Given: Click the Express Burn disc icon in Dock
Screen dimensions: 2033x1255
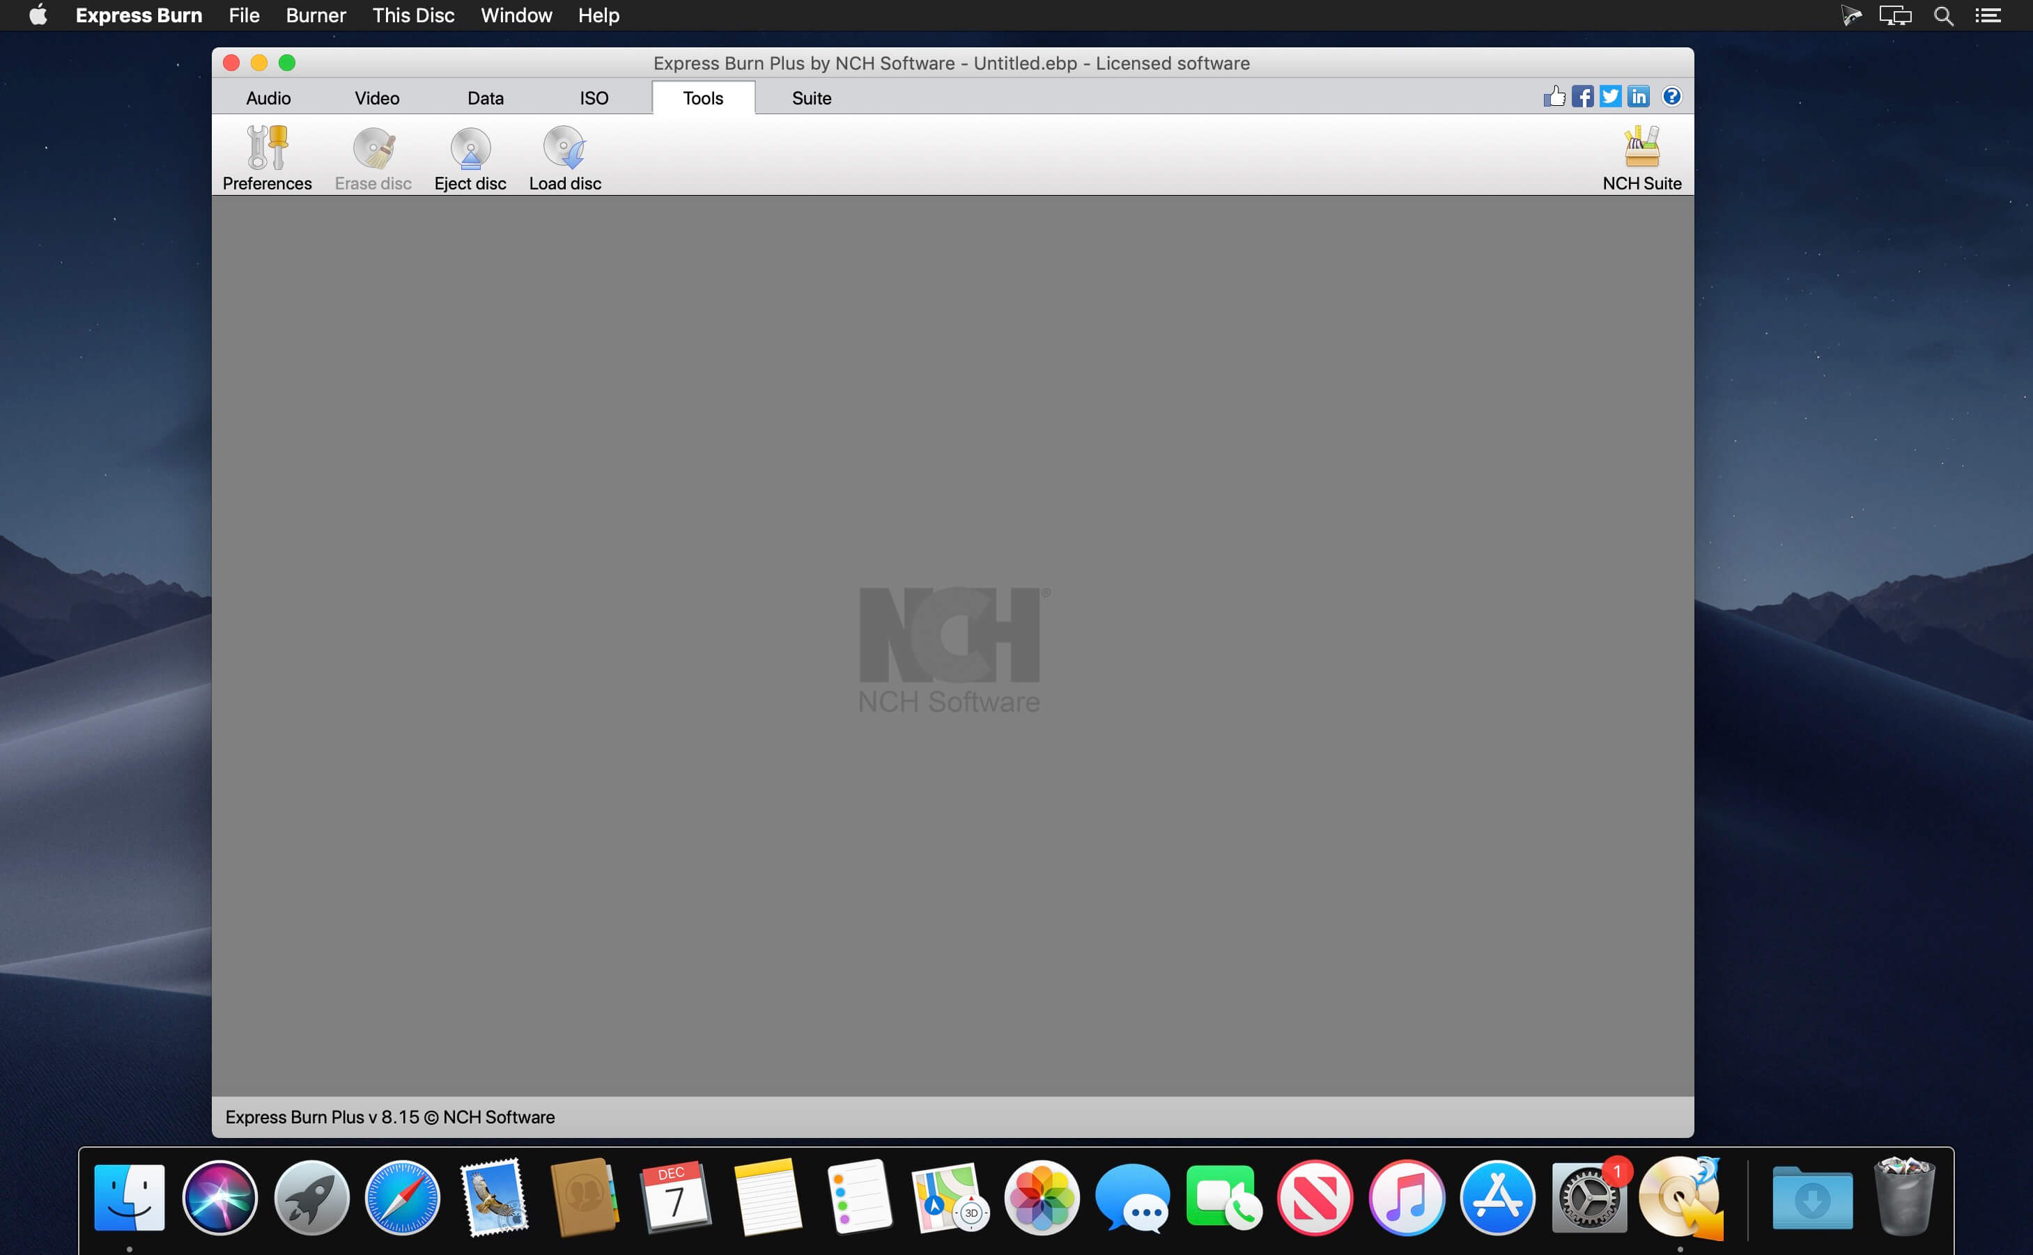Looking at the screenshot, I should click(1681, 1197).
